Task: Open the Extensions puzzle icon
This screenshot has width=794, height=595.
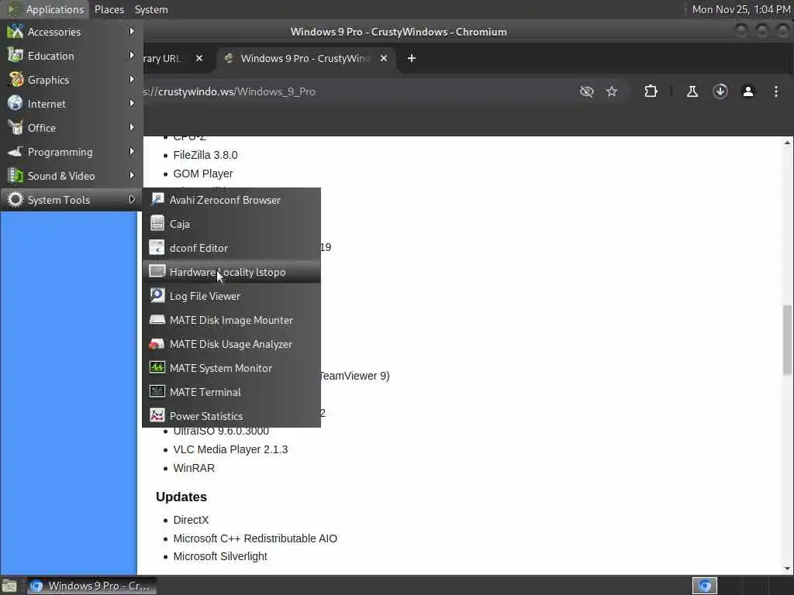Action: 651,91
